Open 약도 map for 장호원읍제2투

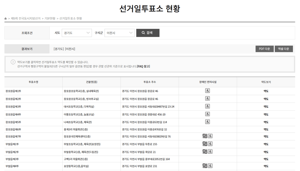coord(266,99)
